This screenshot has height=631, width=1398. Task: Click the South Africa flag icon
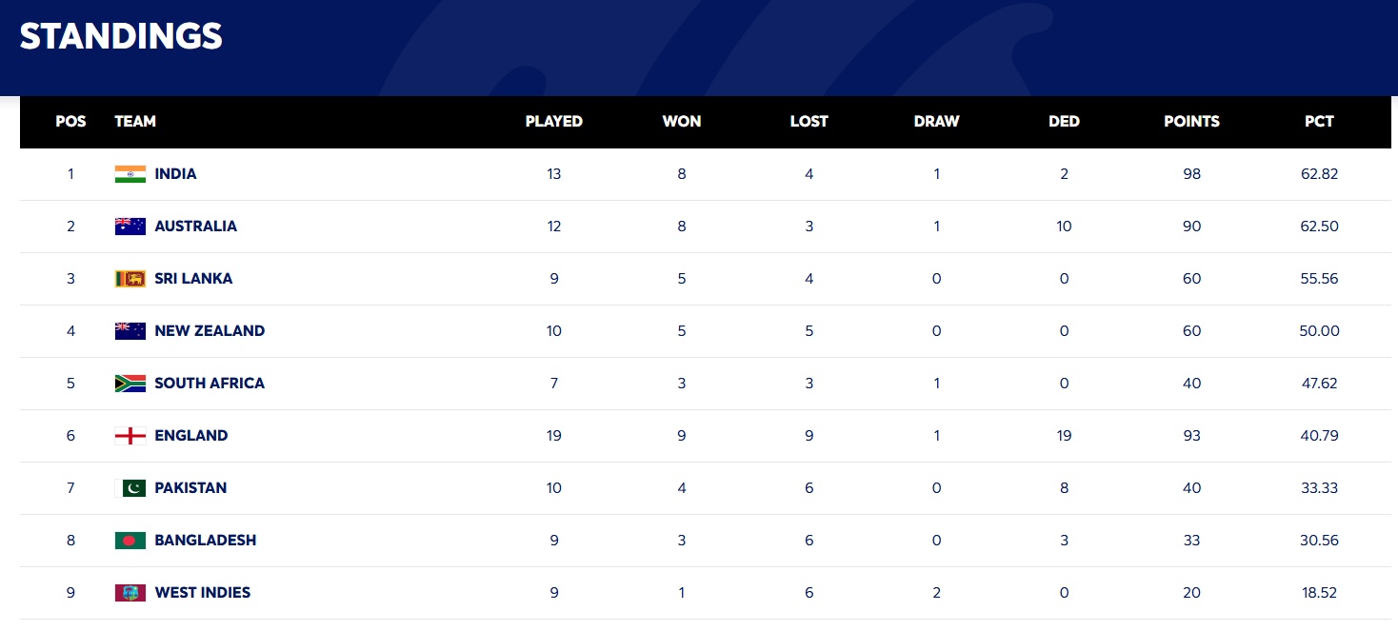[130, 384]
